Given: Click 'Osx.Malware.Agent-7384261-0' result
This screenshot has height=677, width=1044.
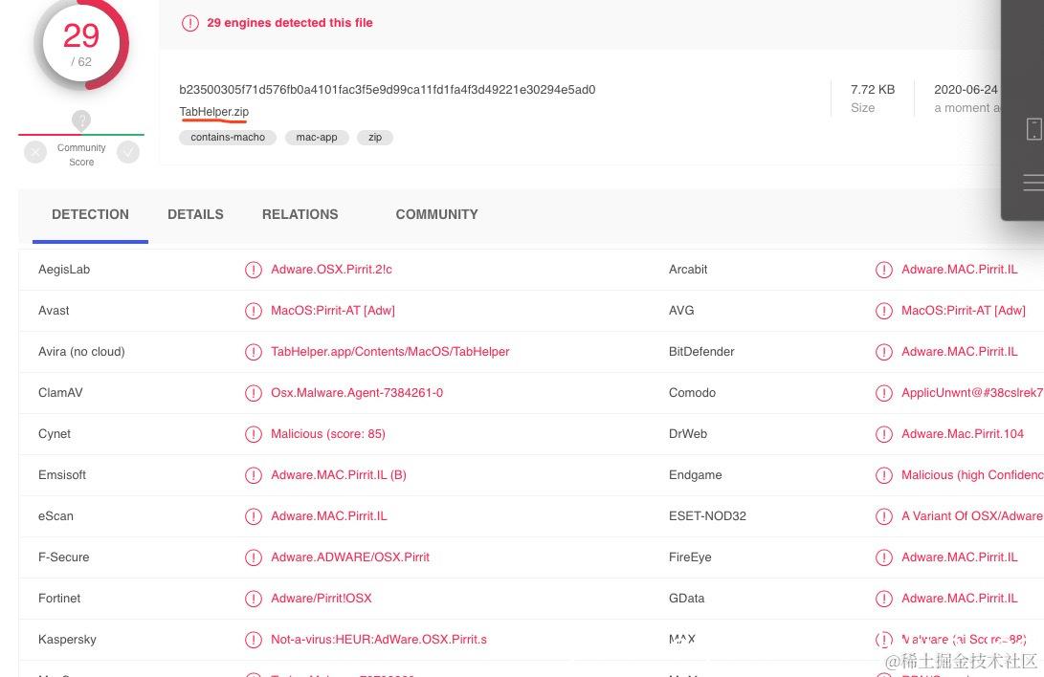Looking at the screenshot, I should click(357, 393).
